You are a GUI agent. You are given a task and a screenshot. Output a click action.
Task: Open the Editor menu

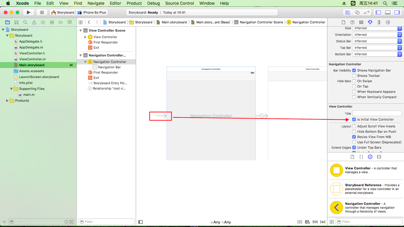115,3
